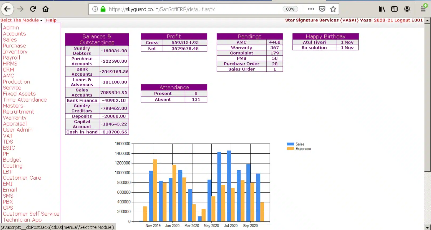Click the browser Forward arrow
The height and width of the screenshot is (230, 431).
coord(20,9)
